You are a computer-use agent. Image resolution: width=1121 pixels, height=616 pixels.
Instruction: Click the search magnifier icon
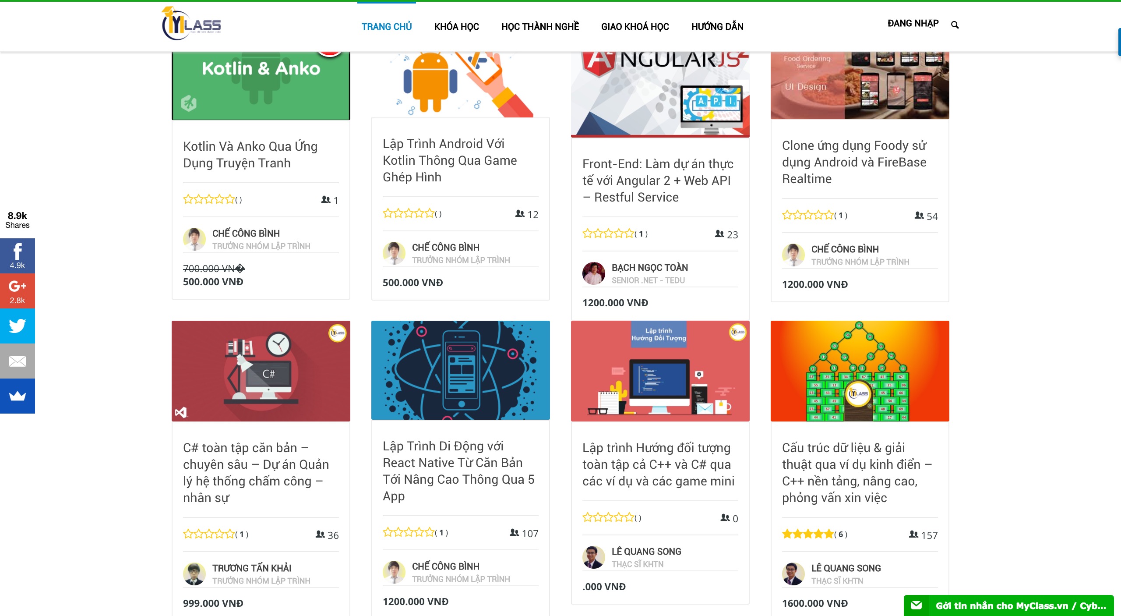point(955,25)
